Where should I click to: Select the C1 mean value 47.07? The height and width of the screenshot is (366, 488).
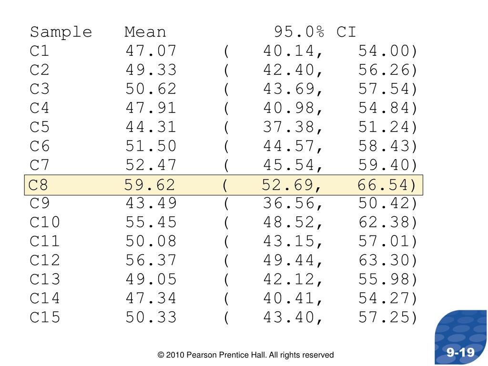tap(151, 51)
